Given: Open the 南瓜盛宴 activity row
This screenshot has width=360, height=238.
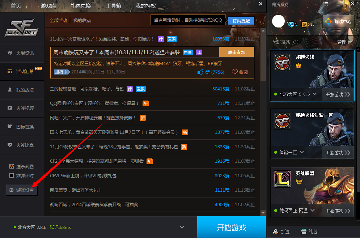Looking at the screenshot, I should point(152,190).
